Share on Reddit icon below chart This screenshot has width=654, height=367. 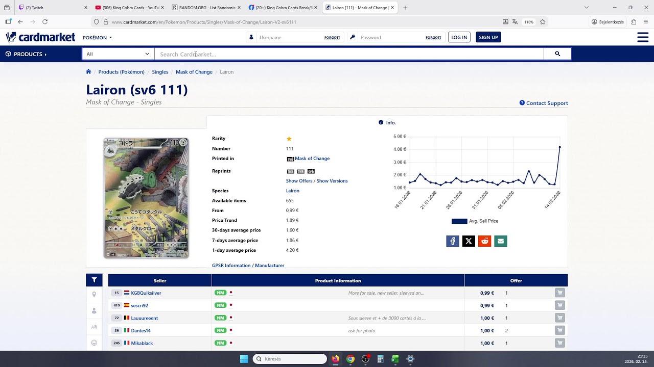pos(484,241)
